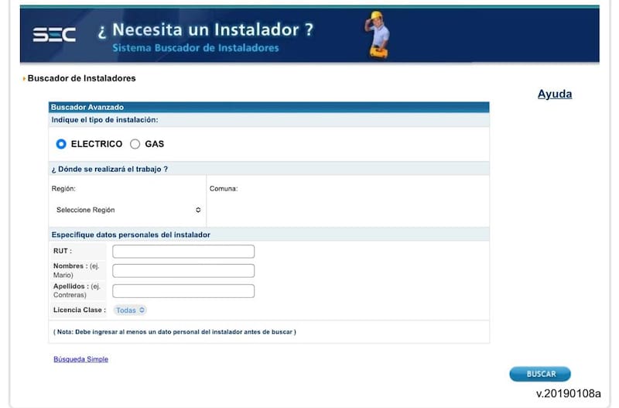Click the banner title ¿ Necesita un Instalador ?

coord(205,29)
